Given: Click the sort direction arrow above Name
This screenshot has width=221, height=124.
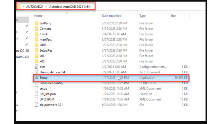Looking at the screenshot, I should click(x=67, y=13).
